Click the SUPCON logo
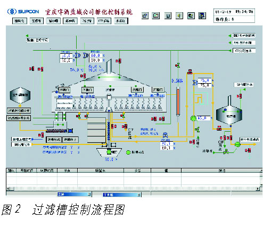The width and height of the screenshot is (263, 226). pos(23,12)
